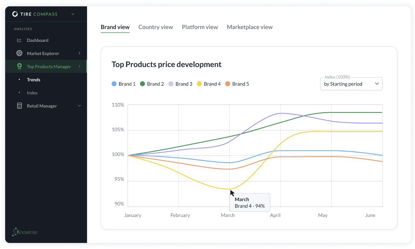
Task: Click the Dashboard chart icon
Action: (19, 40)
